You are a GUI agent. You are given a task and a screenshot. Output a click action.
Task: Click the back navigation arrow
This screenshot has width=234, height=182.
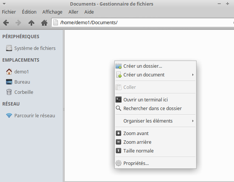click(6, 23)
